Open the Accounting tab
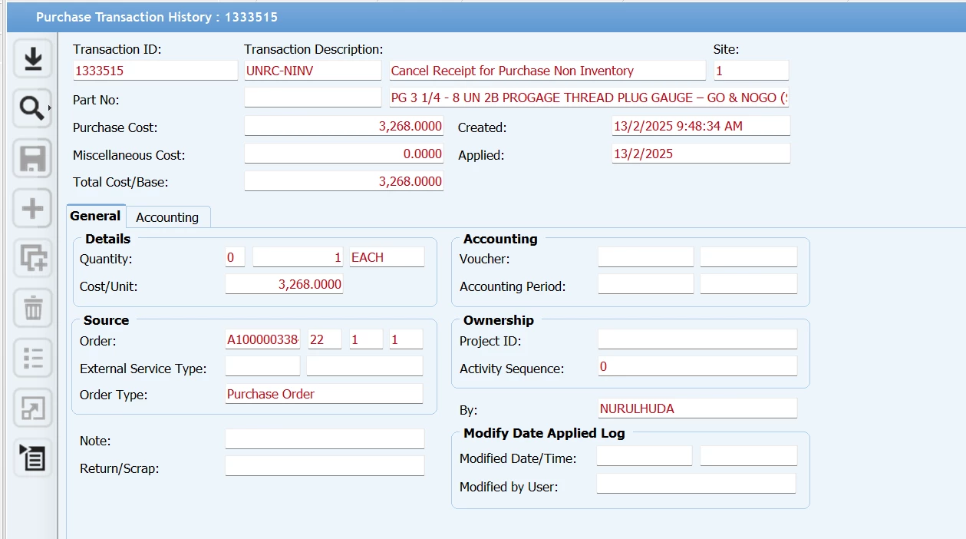The height and width of the screenshot is (539, 966). pyautogui.click(x=167, y=217)
